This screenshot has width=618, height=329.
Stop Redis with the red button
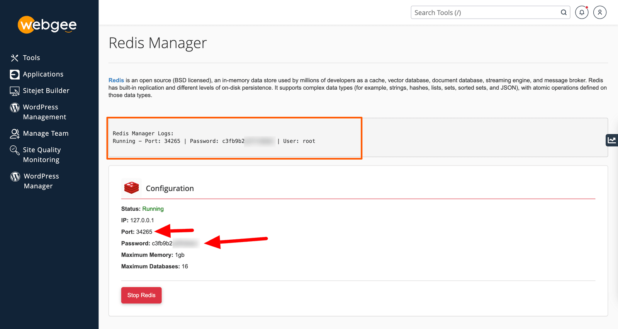[141, 295]
